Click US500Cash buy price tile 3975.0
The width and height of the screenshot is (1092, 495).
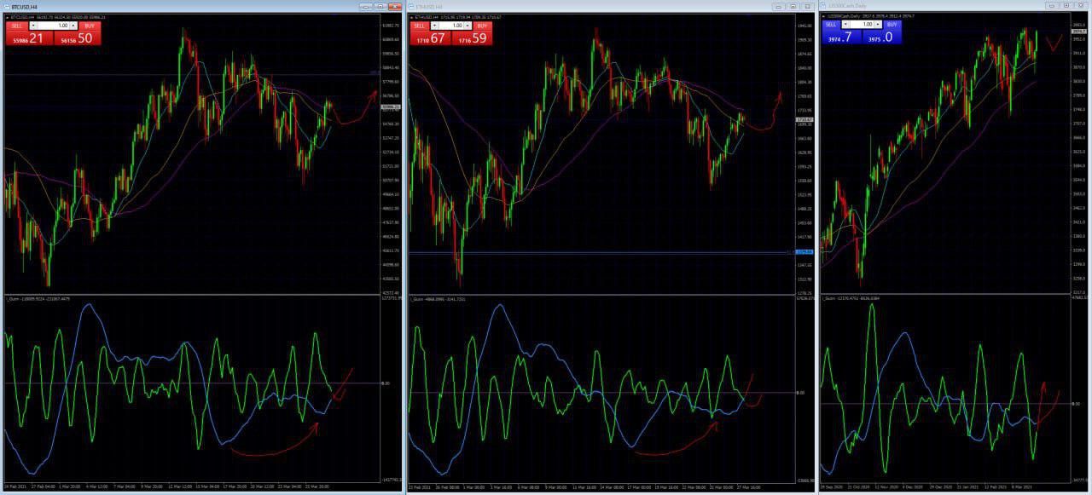[x=882, y=37]
